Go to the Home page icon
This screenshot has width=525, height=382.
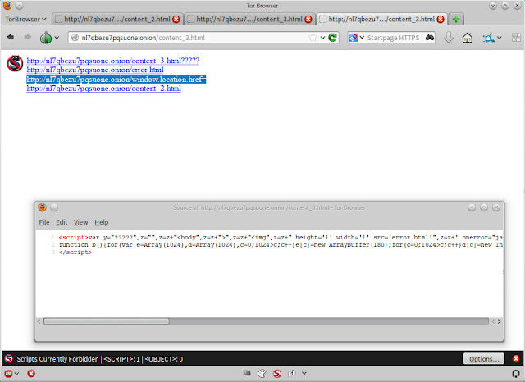[x=468, y=38]
